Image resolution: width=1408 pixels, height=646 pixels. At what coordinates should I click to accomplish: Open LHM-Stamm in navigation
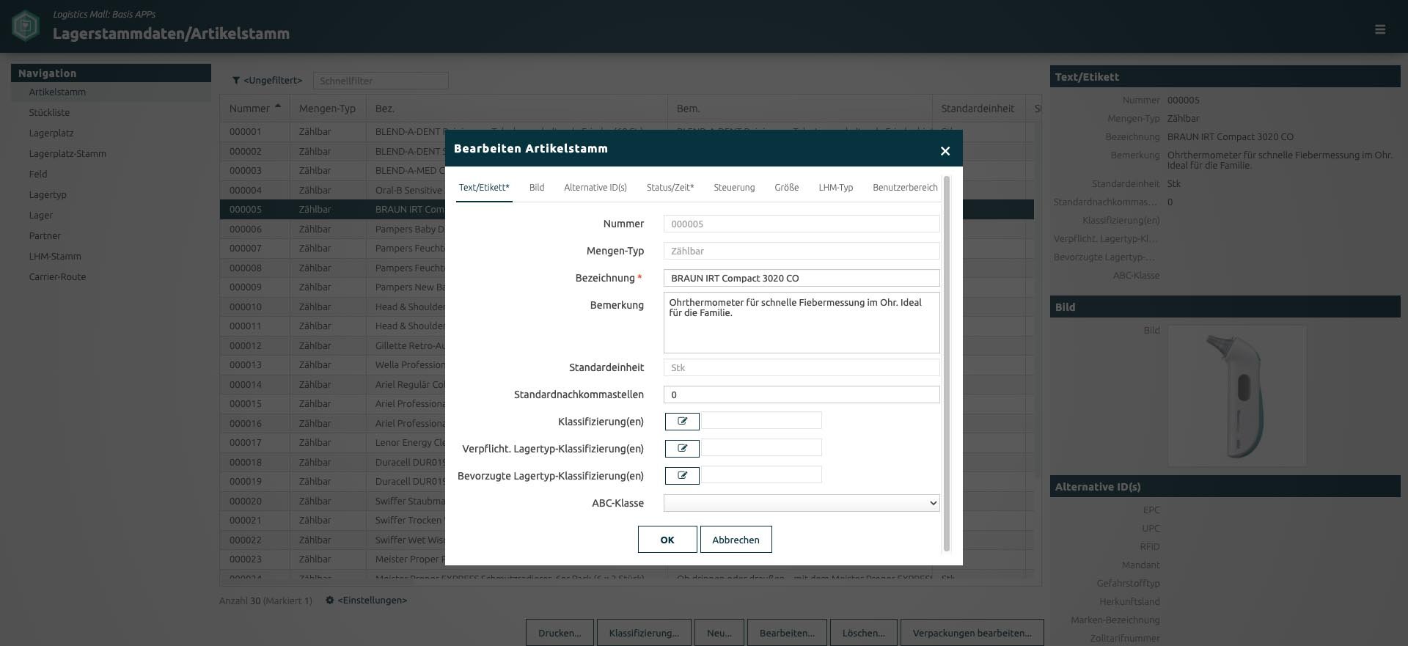tap(55, 256)
